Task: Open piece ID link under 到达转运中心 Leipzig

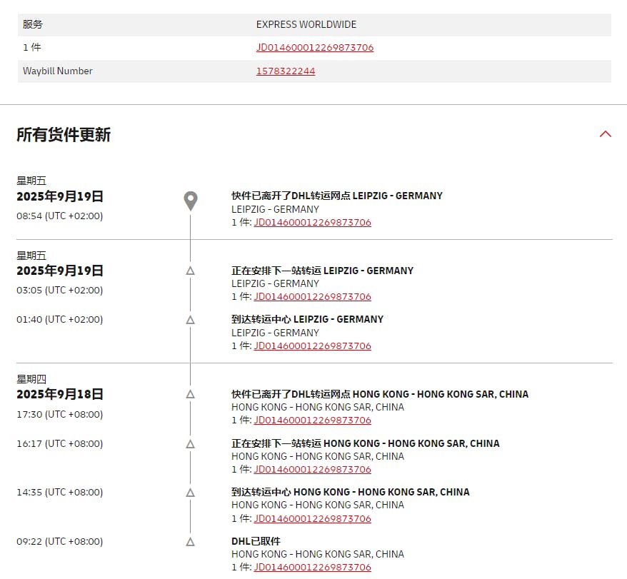Action: point(312,346)
